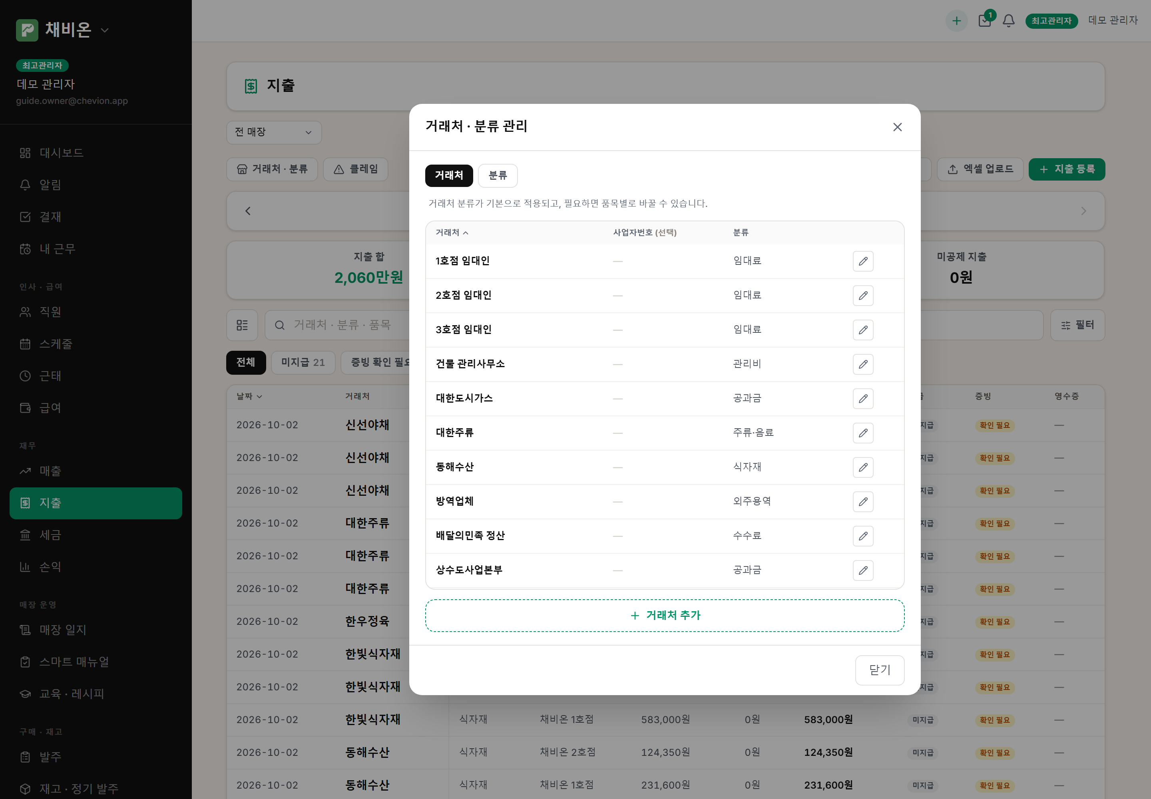Open the notifications bell in the header
1151x799 pixels.
(x=1008, y=21)
